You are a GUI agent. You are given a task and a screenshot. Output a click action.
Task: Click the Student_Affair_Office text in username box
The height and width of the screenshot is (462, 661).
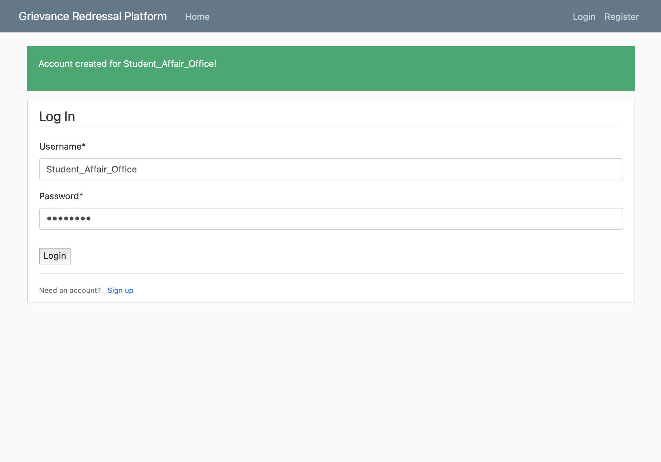pos(91,169)
